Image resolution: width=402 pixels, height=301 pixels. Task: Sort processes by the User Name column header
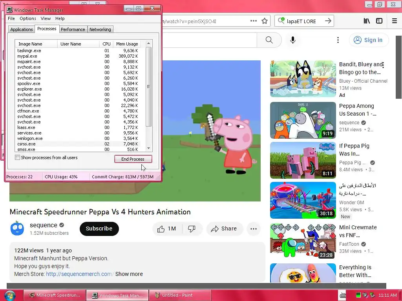tap(78, 44)
